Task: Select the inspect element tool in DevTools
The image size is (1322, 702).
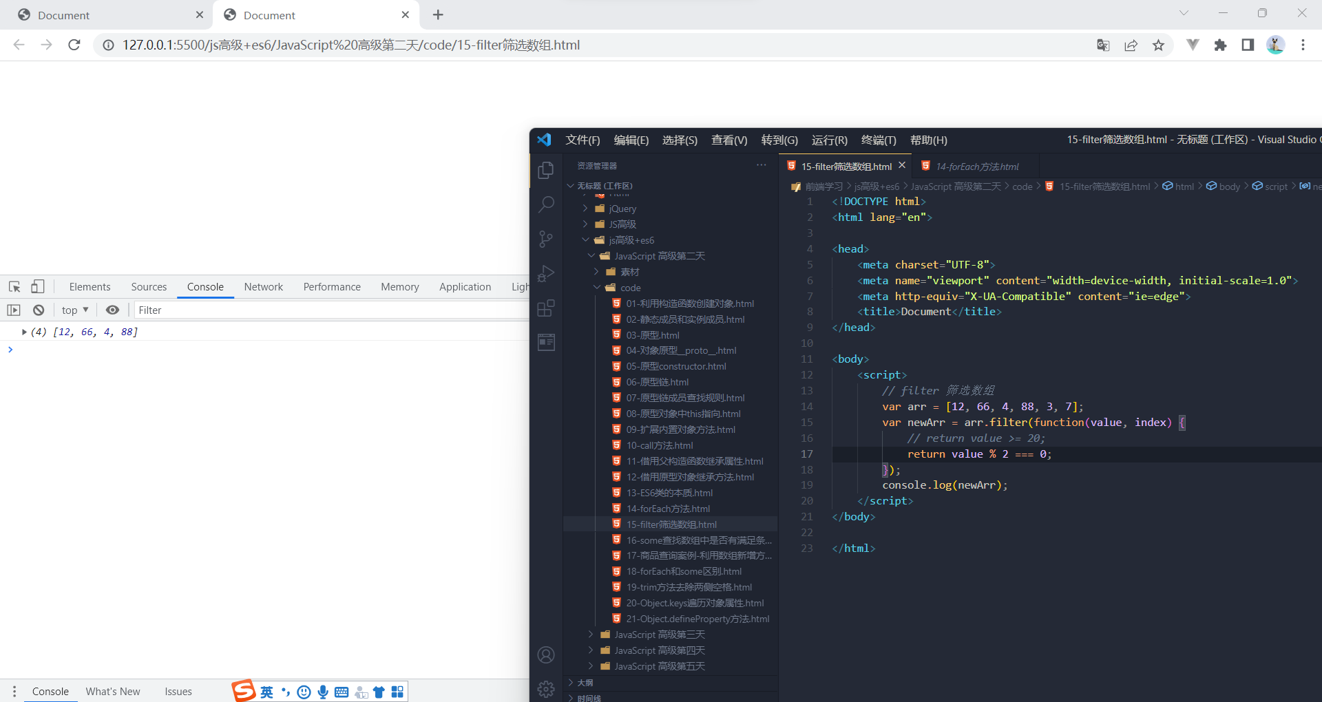Action: pyautogui.click(x=14, y=286)
